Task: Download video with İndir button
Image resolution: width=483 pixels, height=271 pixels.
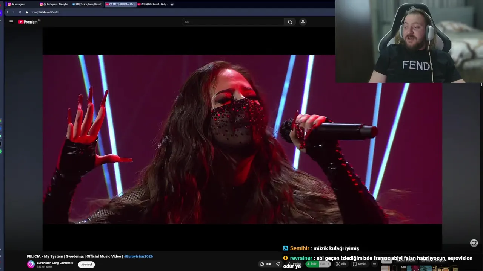Action: click(312, 264)
